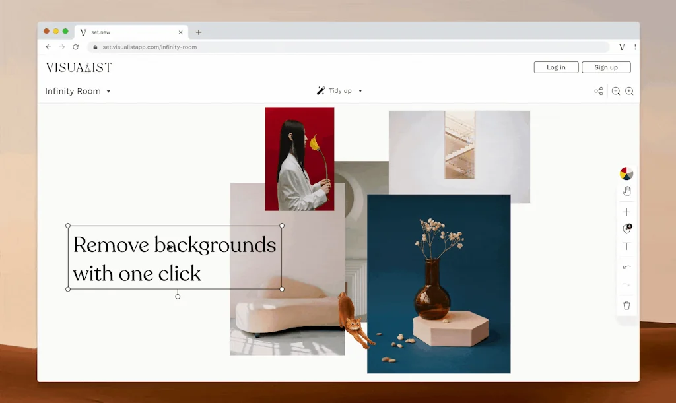Select the Hand pan tool
This screenshot has height=403, width=676.
(x=626, y=191)
